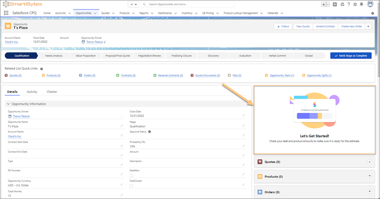Open the Opportunities tab dropdown chevron

point(95,13)
